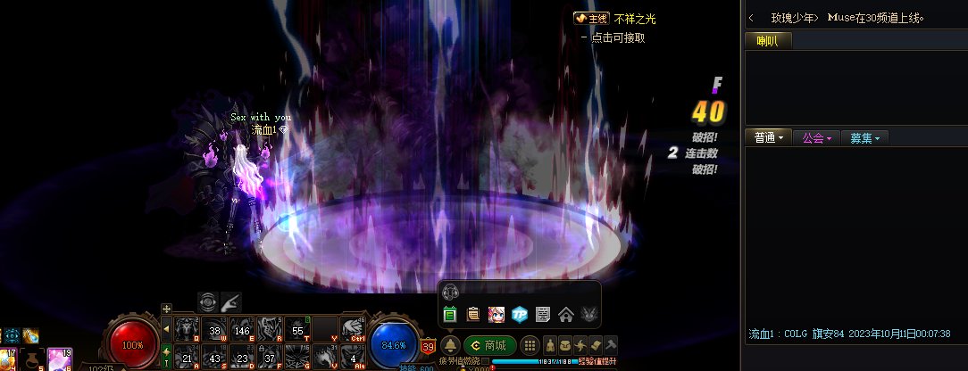Click the left arrow on announcement bar
Image resolution: width=968 pixels, height=371 pixels.
(751, 19)
